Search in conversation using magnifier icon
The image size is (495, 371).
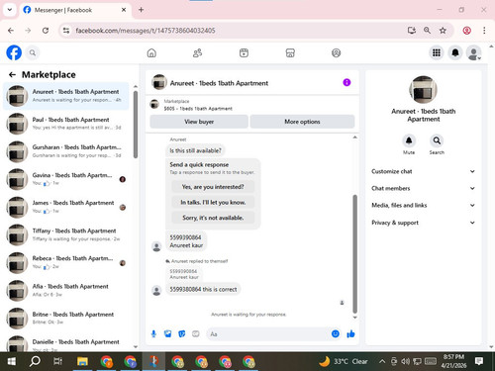pyautogui.click(x=437, y=140)
